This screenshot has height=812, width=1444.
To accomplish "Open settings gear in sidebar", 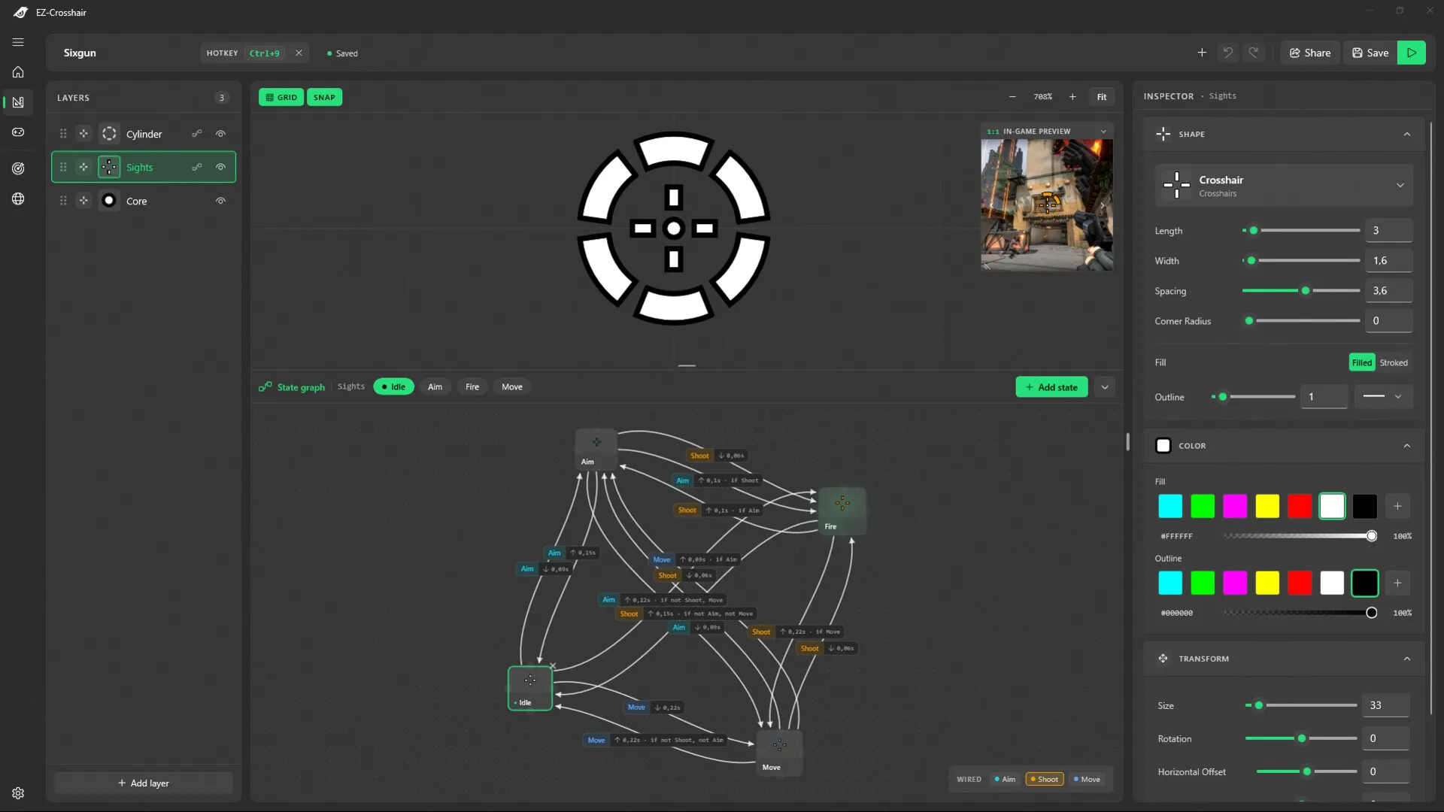I will pos(18,793).
